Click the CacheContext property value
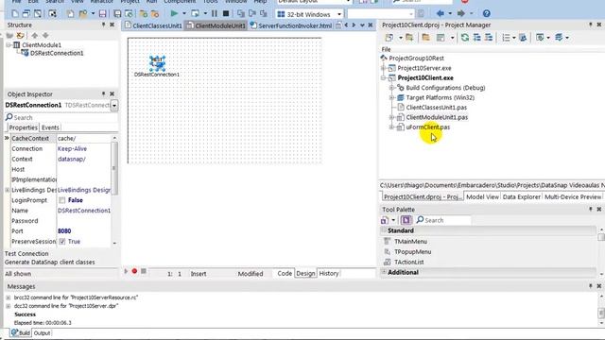 point(84,138)
